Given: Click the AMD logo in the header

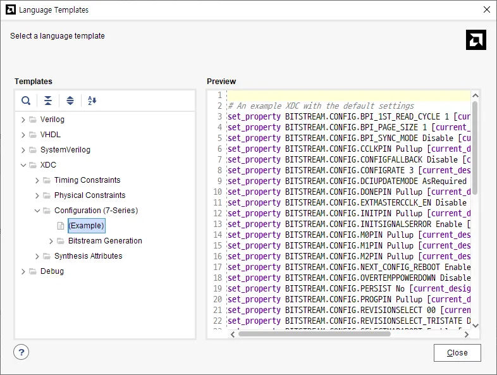Looking at the screenshot, I should coord(476,40).
